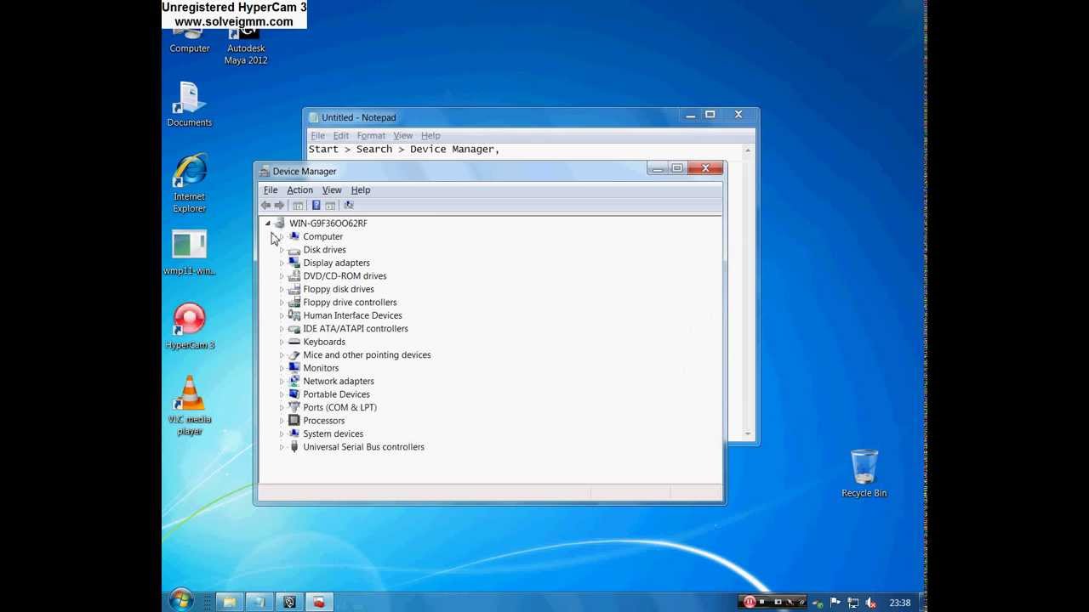This screenshot has height=612, width=1089.
Task: Click the HyperCam 3 desktop icon
Action: click(x=189, y=326)
